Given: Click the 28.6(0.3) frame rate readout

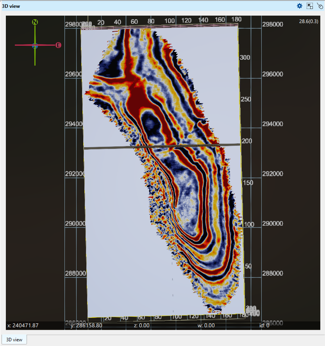Looking at the screenshot, I should [309, 21].
